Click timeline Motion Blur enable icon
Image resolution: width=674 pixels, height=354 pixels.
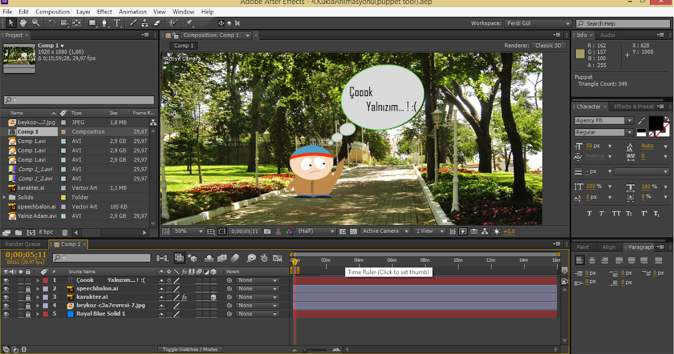click(235, 258)
